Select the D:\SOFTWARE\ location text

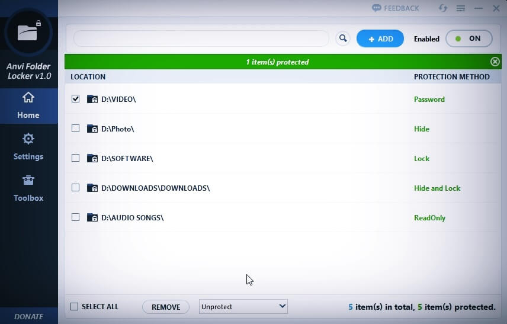pos(127,158)
